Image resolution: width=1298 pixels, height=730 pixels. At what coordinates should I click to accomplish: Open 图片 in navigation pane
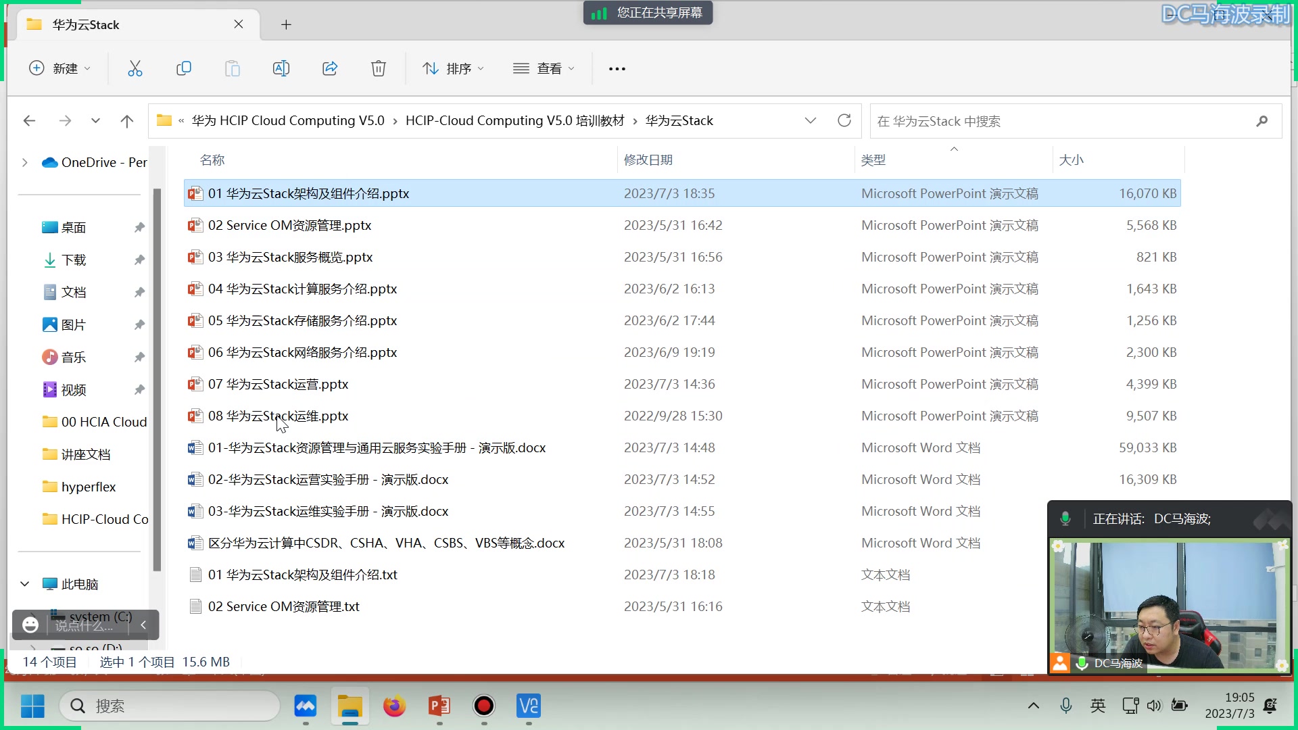[x=74, y=325]
